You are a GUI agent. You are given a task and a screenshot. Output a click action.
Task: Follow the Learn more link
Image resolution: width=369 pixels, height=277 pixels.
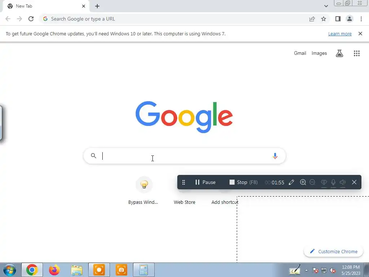pyautogui.click(x=340, y=34)
